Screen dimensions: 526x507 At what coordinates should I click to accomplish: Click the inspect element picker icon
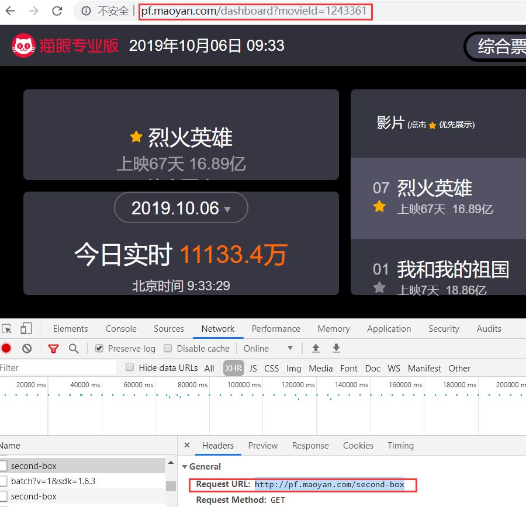tap(6, 329)
